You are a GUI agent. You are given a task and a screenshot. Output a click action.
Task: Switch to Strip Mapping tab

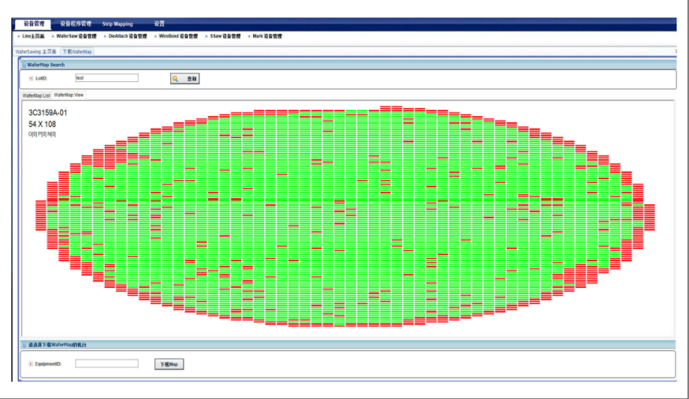tap(117, 24)
